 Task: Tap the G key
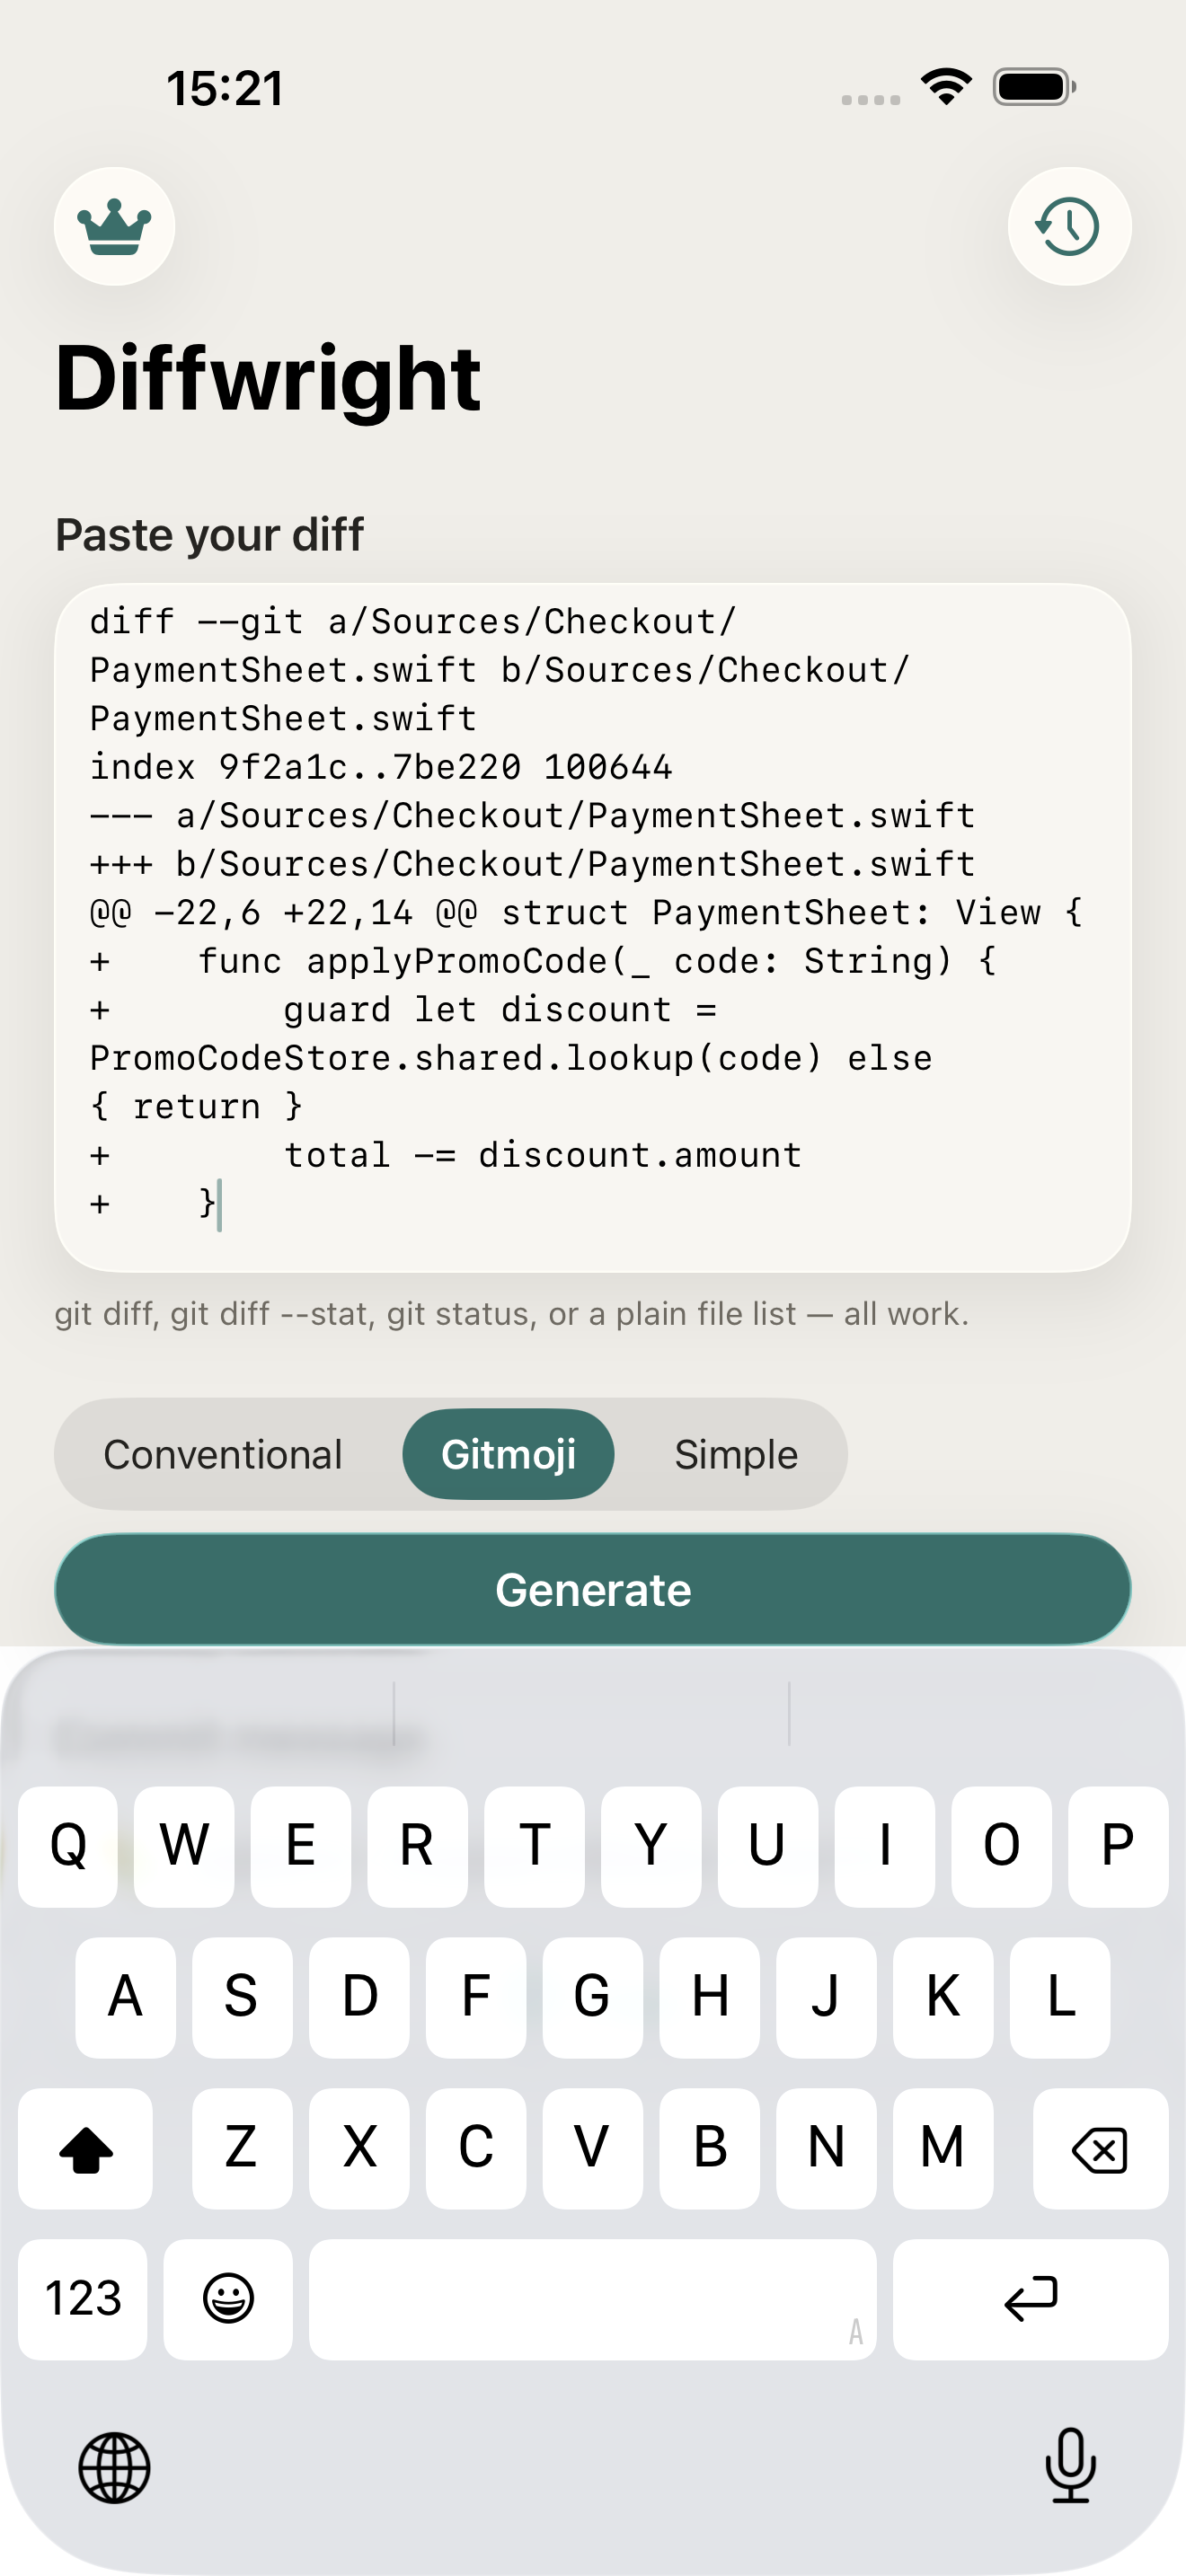(592, 1997)
